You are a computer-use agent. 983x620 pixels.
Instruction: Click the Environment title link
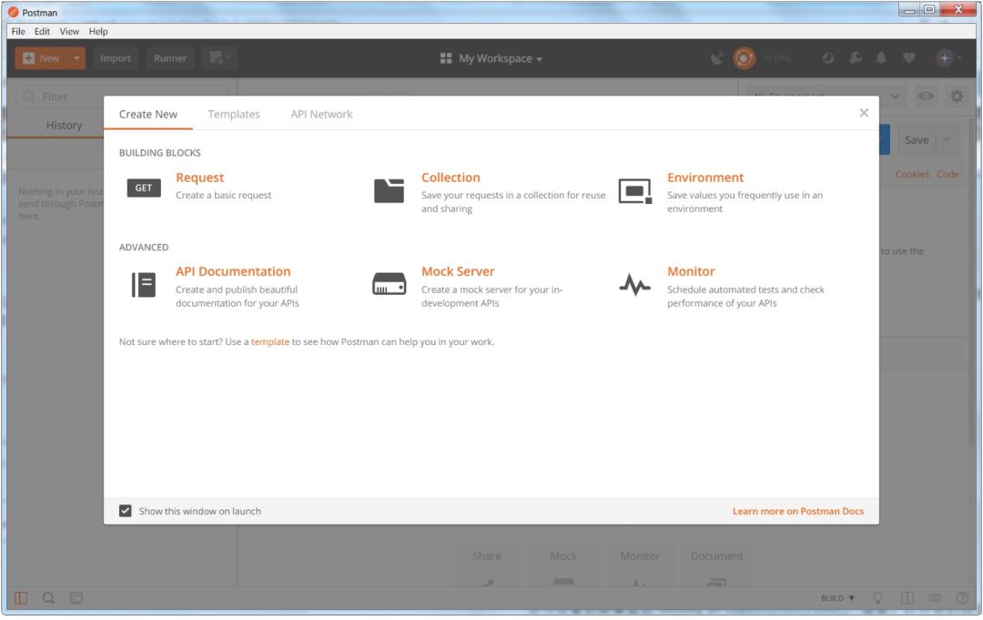coord(705,178)
